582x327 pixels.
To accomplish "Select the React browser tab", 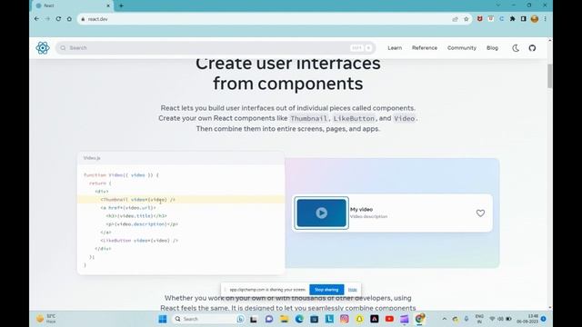I will pyautogui.click(x=73, y=5).
